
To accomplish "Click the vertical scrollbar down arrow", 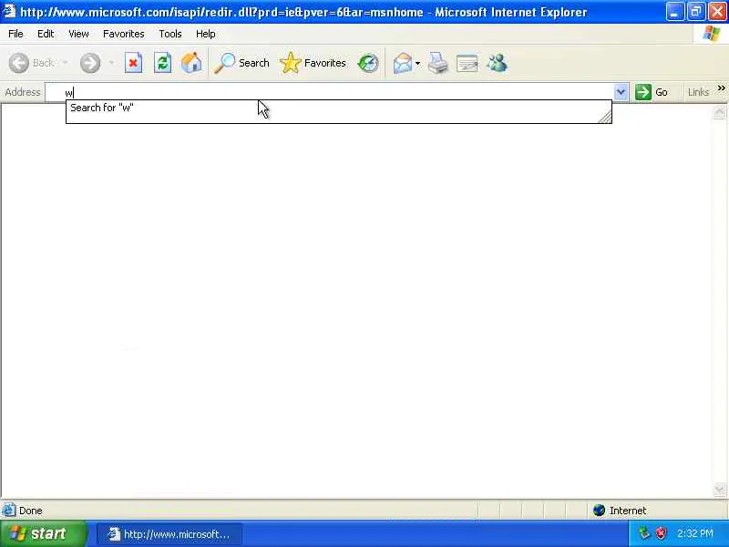I will click(x=719, y=489).
